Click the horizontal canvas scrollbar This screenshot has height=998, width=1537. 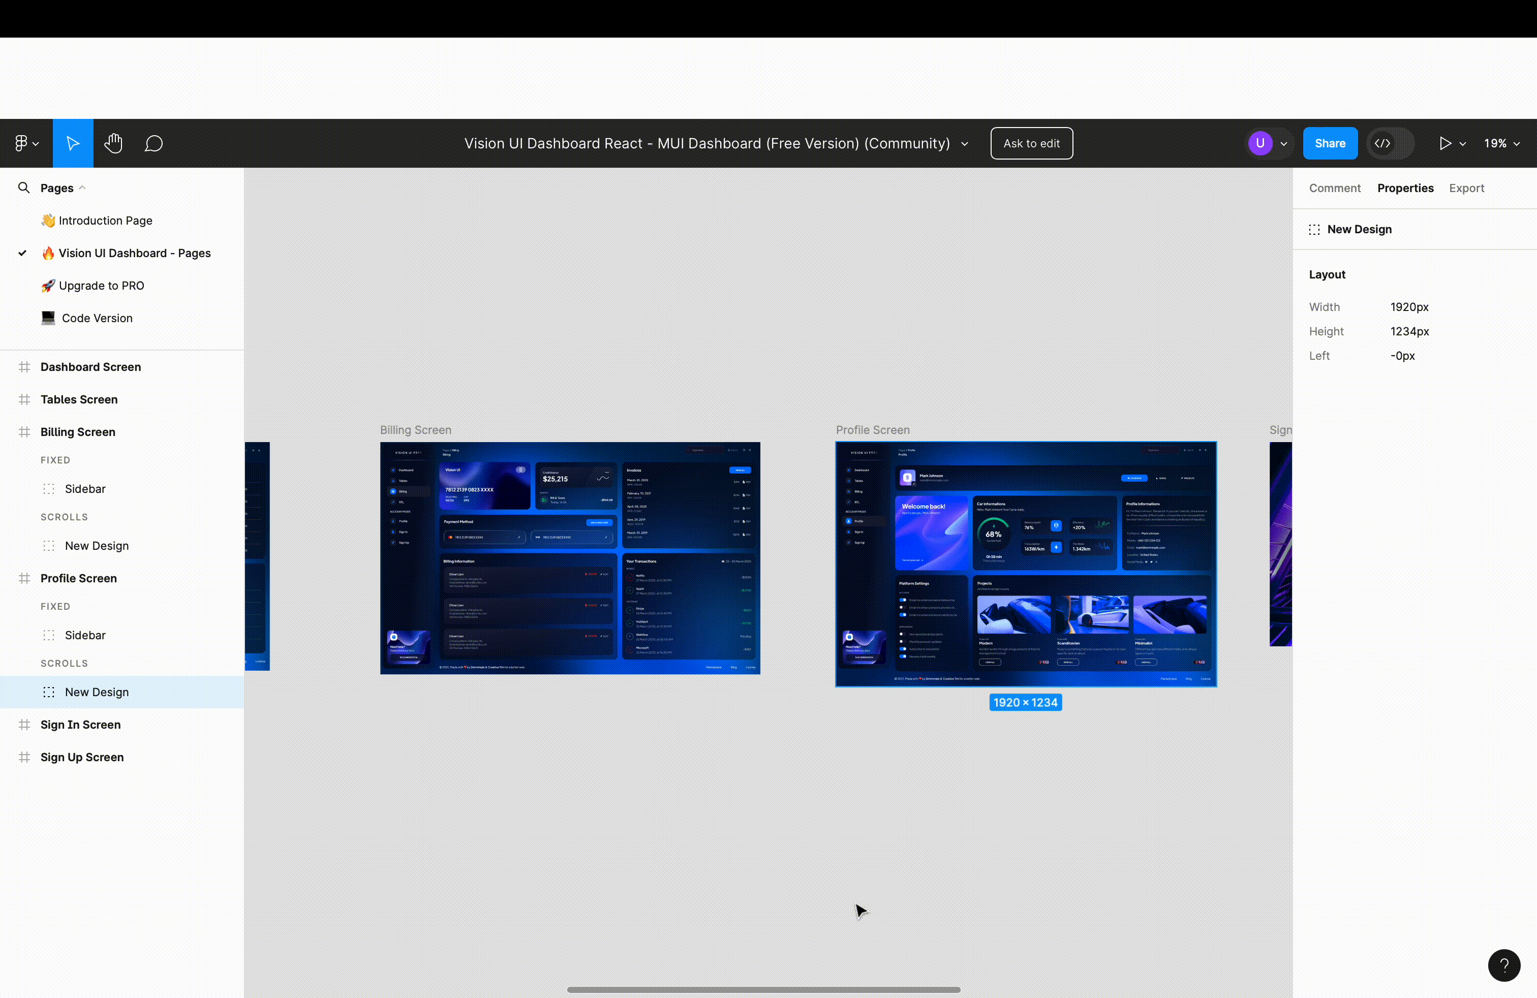pyautogui.click(x=763, y=989)
